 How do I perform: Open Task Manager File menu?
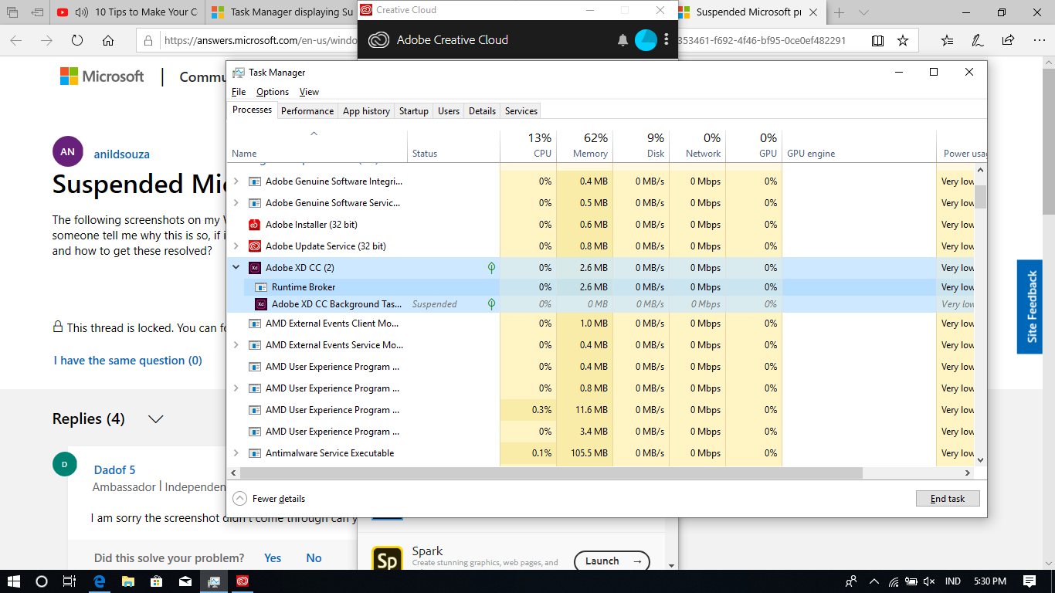[239, 92]
